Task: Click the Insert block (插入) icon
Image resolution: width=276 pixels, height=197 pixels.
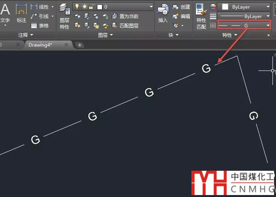Action: point(163,14)
